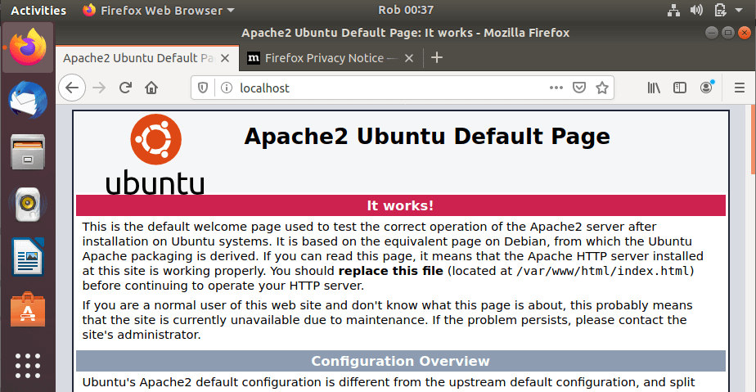Image resolution: width=756 pixels, height=392 pixels.
Task: Open the battery power indicator
Action: coord(720,10)
